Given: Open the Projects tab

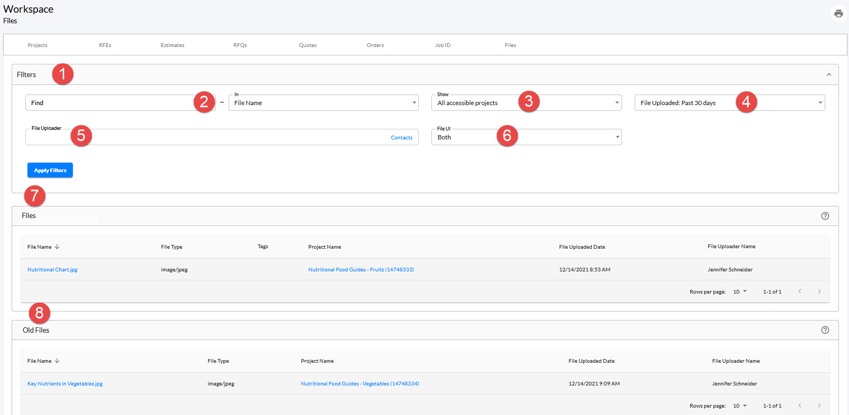Looking at the screenshot, I should click(x=37, y=45).
